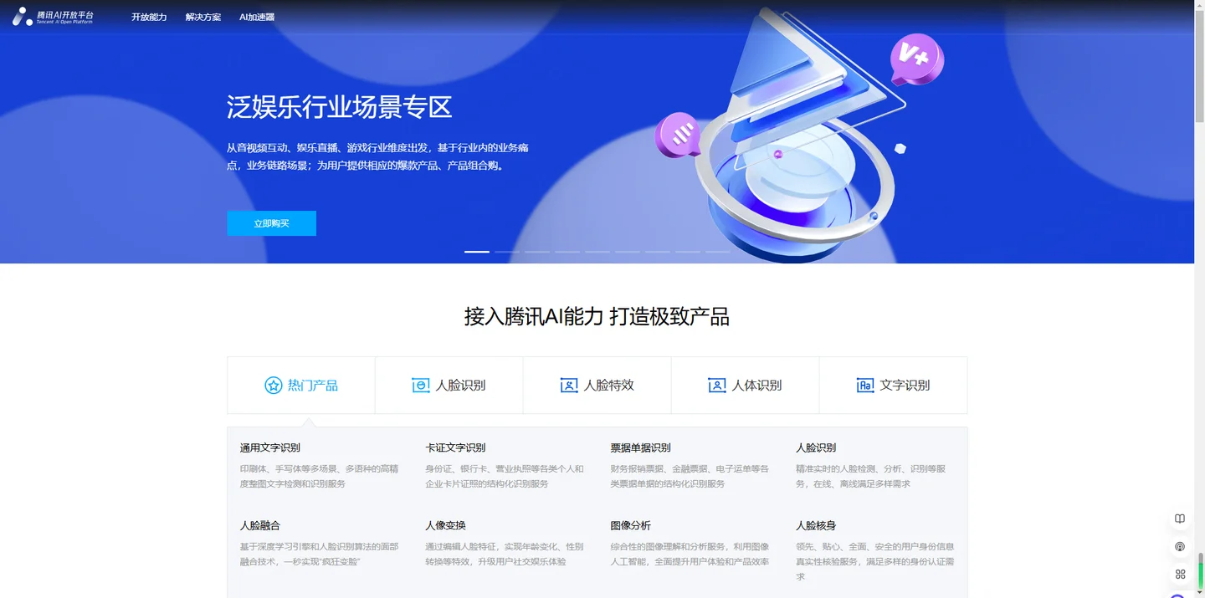Viewport: 1205px width, 598px height.
Task: Open the 开放能力 menu
Action: [149, 17]
